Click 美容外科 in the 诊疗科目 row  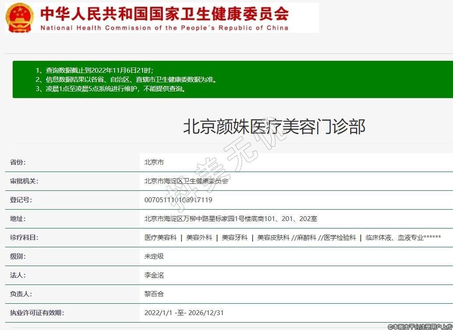click(199, 238)
